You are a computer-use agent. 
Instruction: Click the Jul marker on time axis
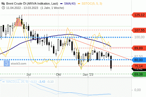coord(29,75)
